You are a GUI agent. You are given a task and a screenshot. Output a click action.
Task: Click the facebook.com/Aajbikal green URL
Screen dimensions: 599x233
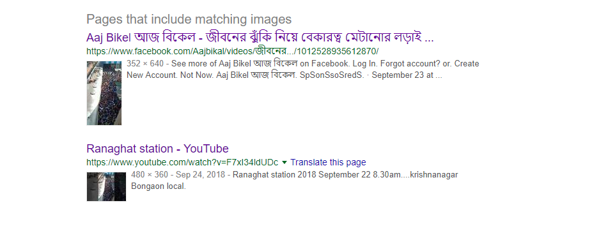(232, 52)
